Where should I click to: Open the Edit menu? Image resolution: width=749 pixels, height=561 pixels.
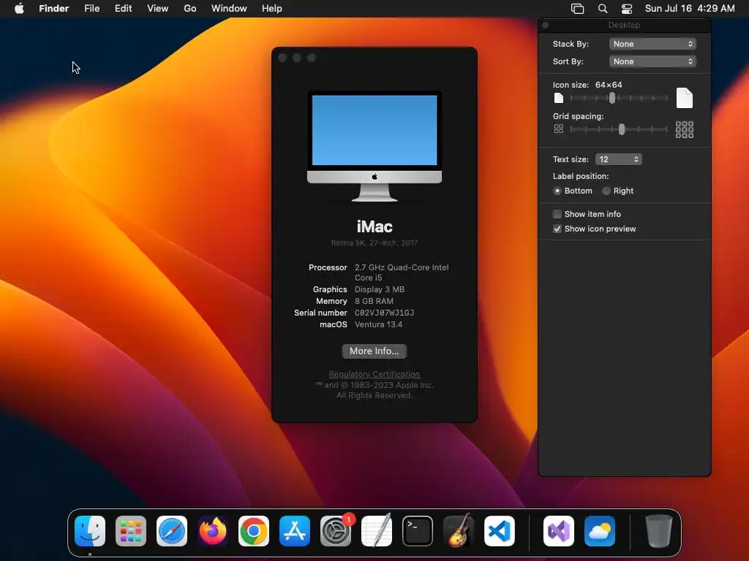tap(123, 9)
